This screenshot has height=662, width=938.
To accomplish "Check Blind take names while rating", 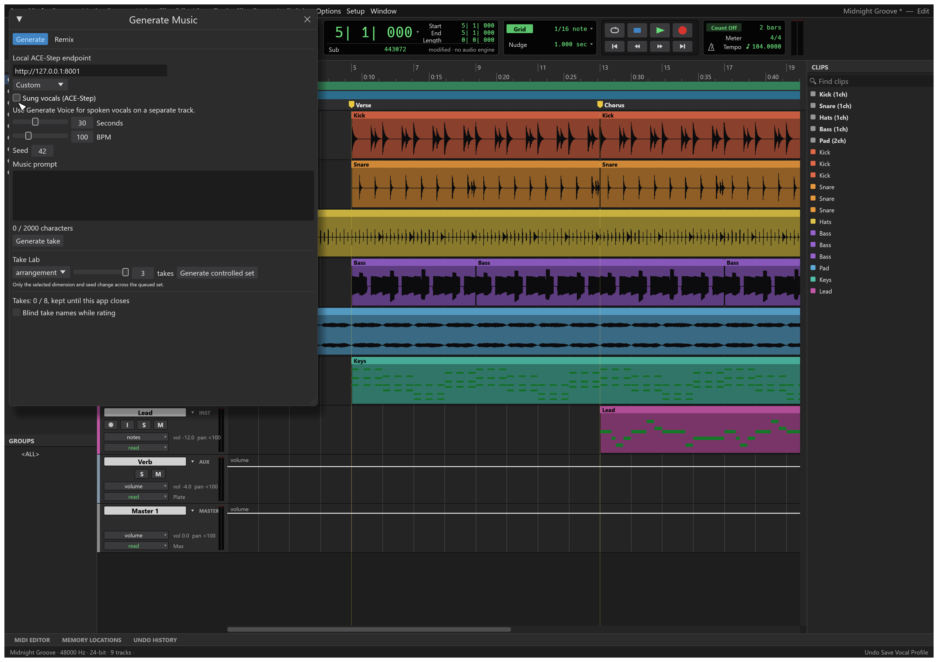I will [17, 313].
